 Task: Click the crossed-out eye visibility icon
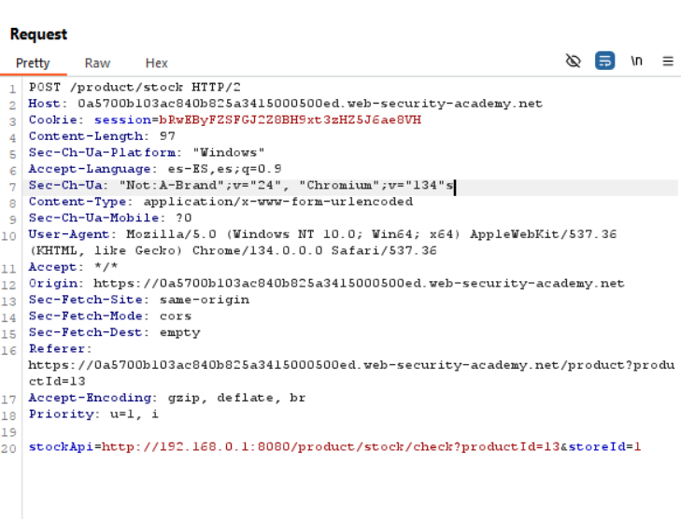(x=574, y=62)
